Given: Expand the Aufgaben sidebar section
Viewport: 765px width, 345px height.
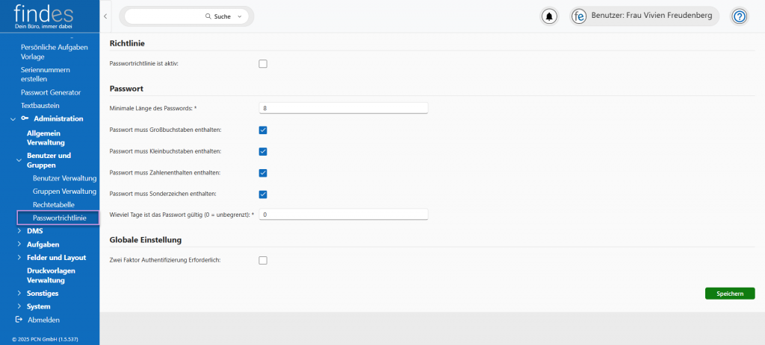Looking at the screenshot, I should tap(19, 244).
